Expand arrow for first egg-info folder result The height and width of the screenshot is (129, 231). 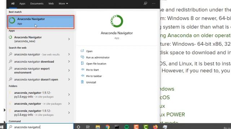point(69,95)
